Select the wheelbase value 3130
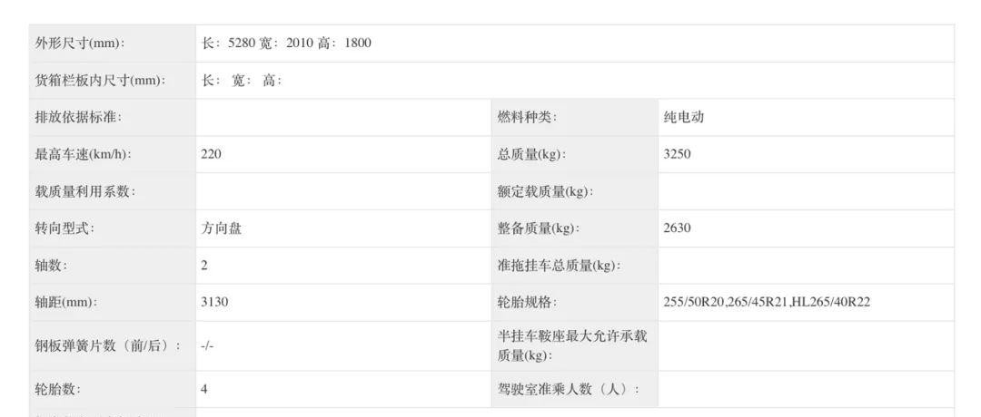 coord(214,302)
